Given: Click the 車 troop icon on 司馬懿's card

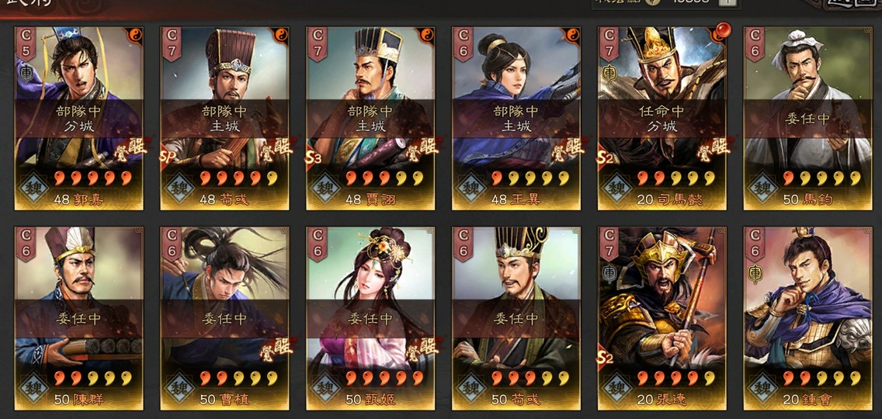Looking at the screenshot, I should (x=609, y=73).
